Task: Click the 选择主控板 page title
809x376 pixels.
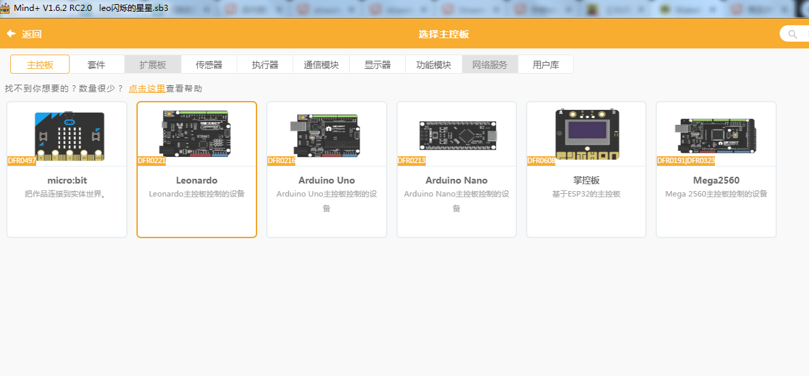Action: click(x=443, y=34)
